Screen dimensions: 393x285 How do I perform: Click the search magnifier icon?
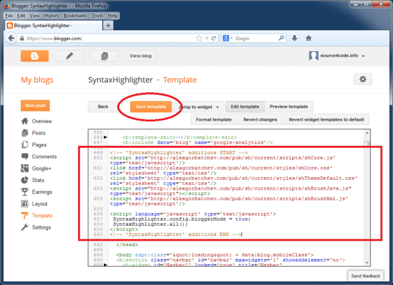[281, 38]
